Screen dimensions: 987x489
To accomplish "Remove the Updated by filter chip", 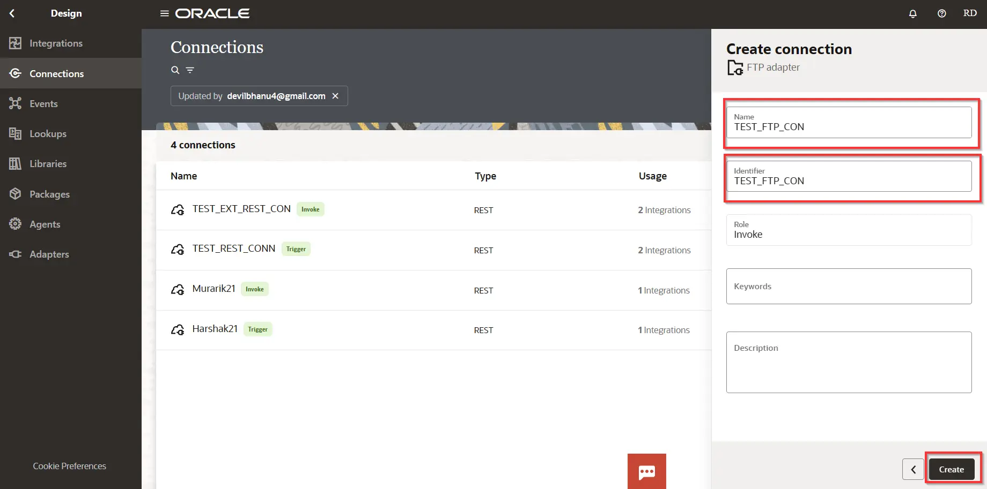I will 335,96.
